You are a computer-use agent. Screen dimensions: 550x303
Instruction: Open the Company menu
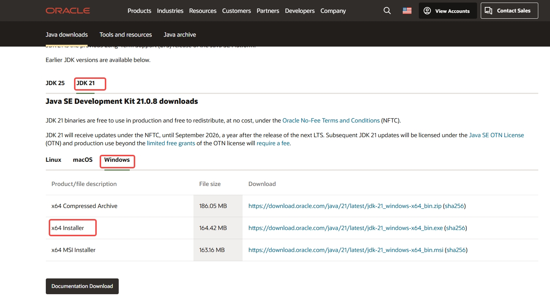[333, 11]
